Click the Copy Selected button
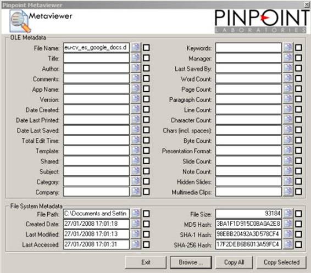This screenshot has height=273, width=311. 281,263
